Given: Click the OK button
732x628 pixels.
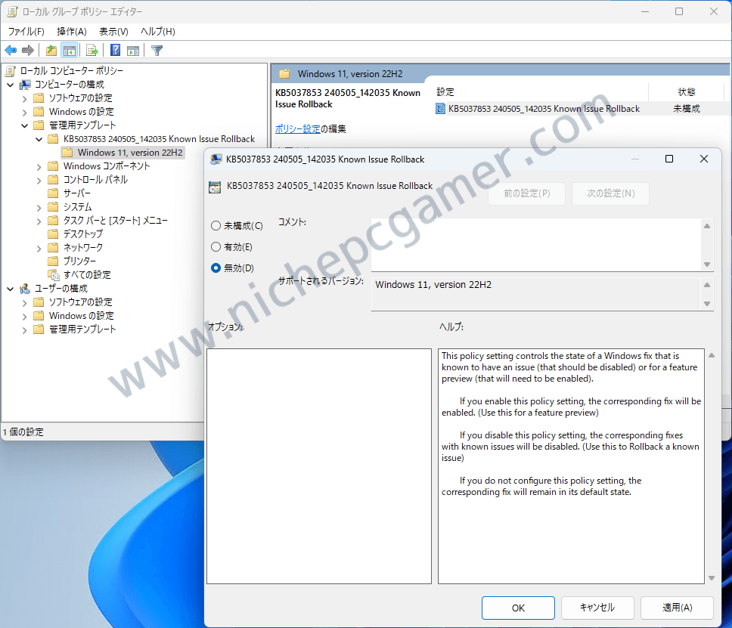Looking at the screenshot, I should point(518,608).
